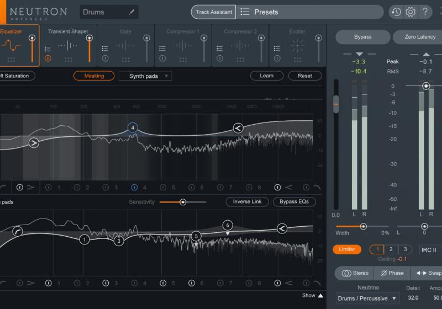Viewport: 442px width, 309px height.
Task: Adjust the stereo Width slider handle
Action: point(364,226)
